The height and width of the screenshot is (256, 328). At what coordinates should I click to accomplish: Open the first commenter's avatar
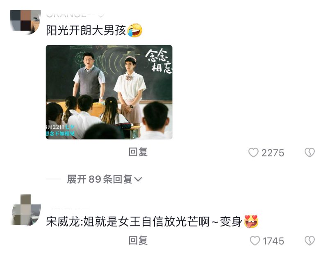[25, 22]
